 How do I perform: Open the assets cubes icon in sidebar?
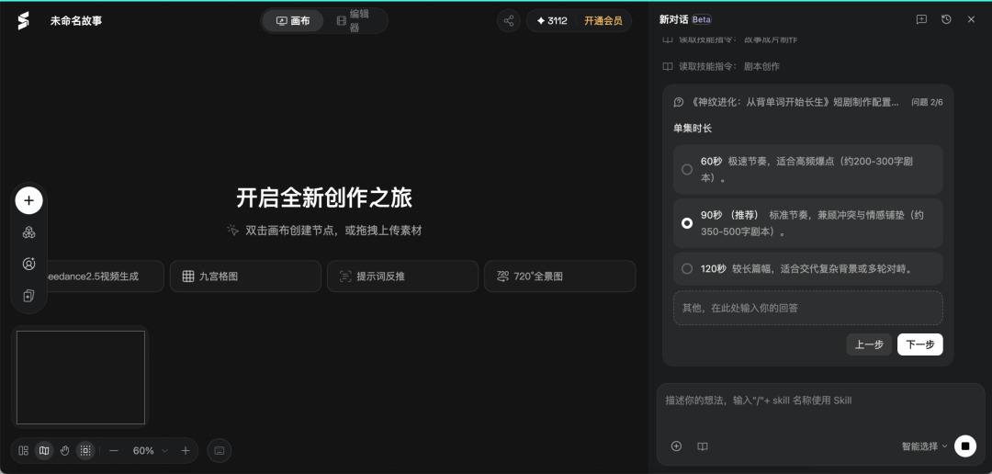click(x=28, y=232)
